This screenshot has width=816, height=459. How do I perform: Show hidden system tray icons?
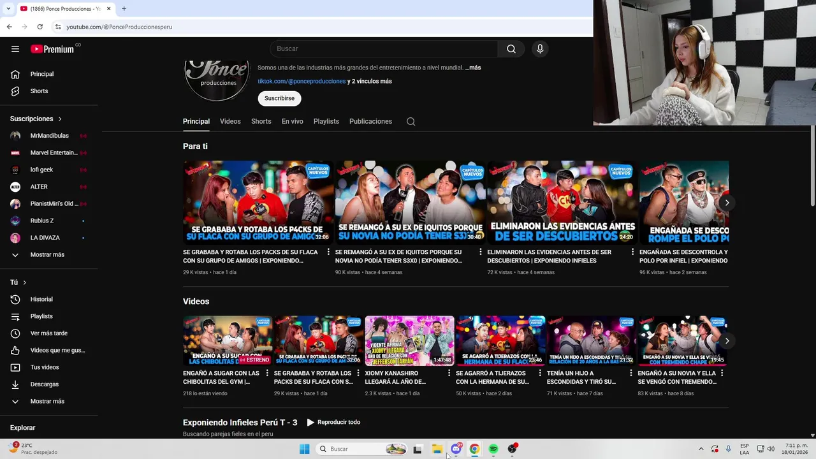[701, 449]
